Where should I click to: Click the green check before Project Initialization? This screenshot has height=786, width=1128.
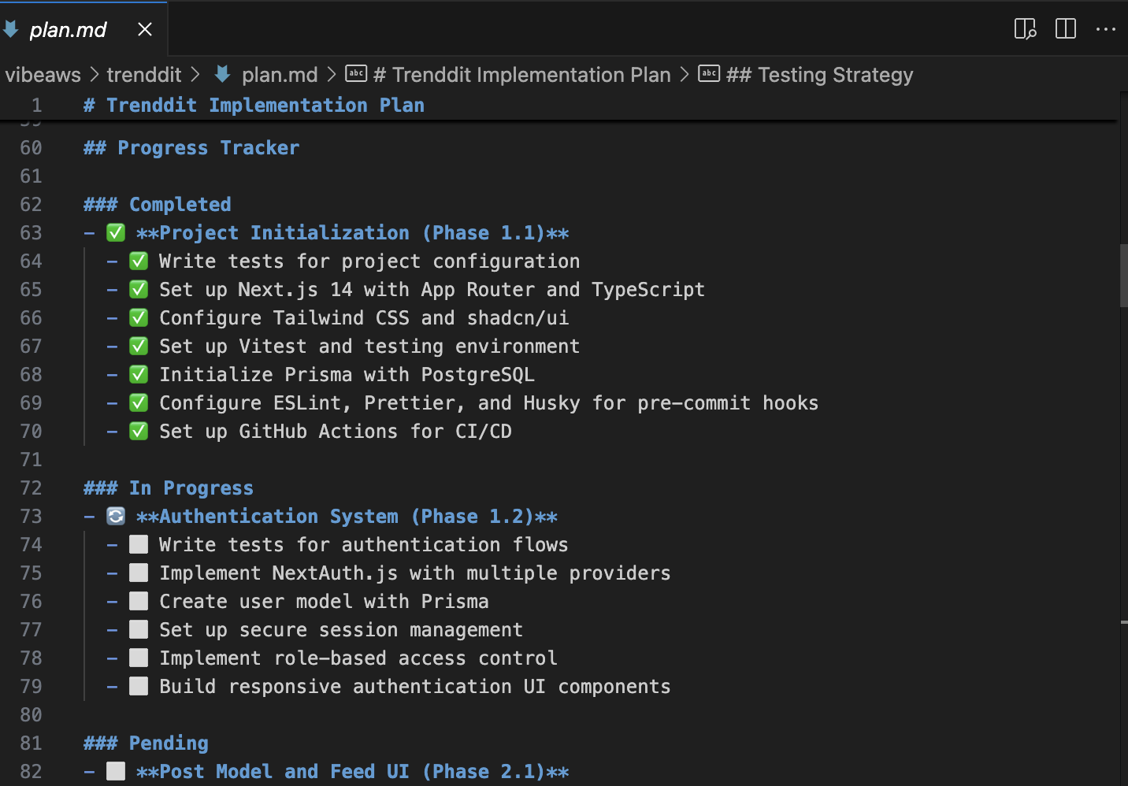pos(116,233)
